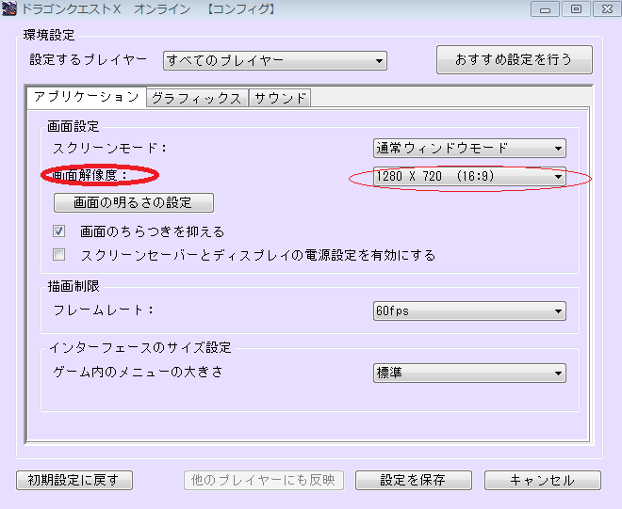Click the おすすめ設定を行う button

(x=515, y=59)
